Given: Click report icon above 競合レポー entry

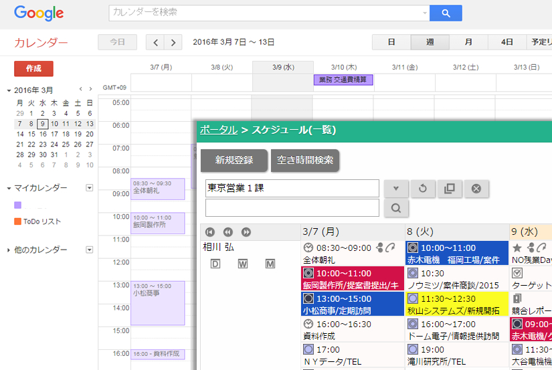Looking at the screenshot, I should pyautogui.click(x=517, y=298).
